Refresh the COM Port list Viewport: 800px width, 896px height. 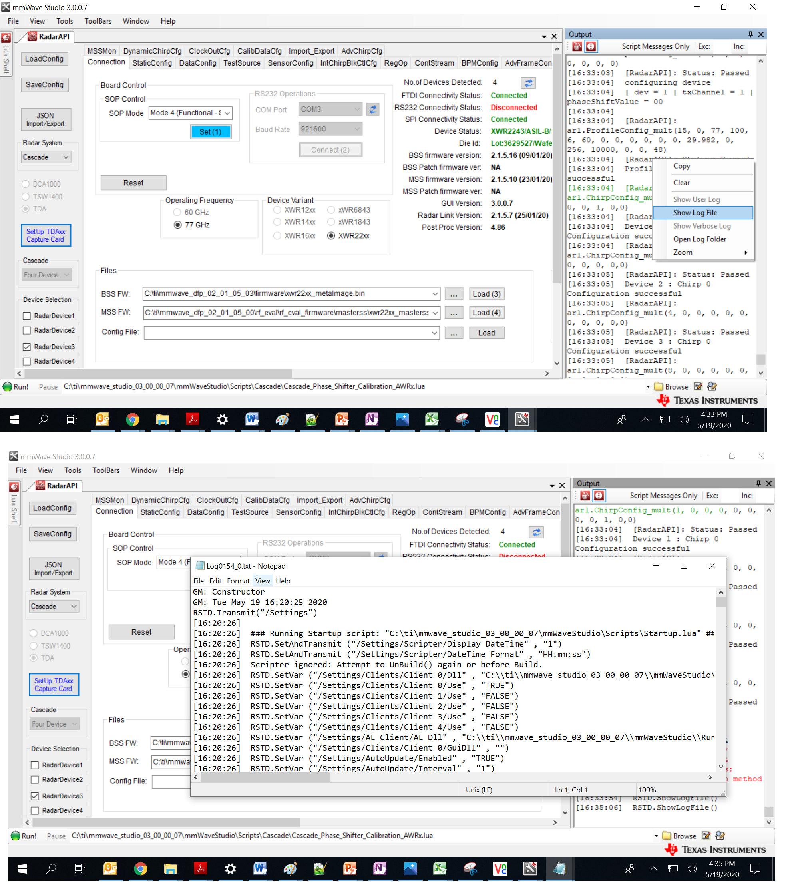[x=372, y=110]
